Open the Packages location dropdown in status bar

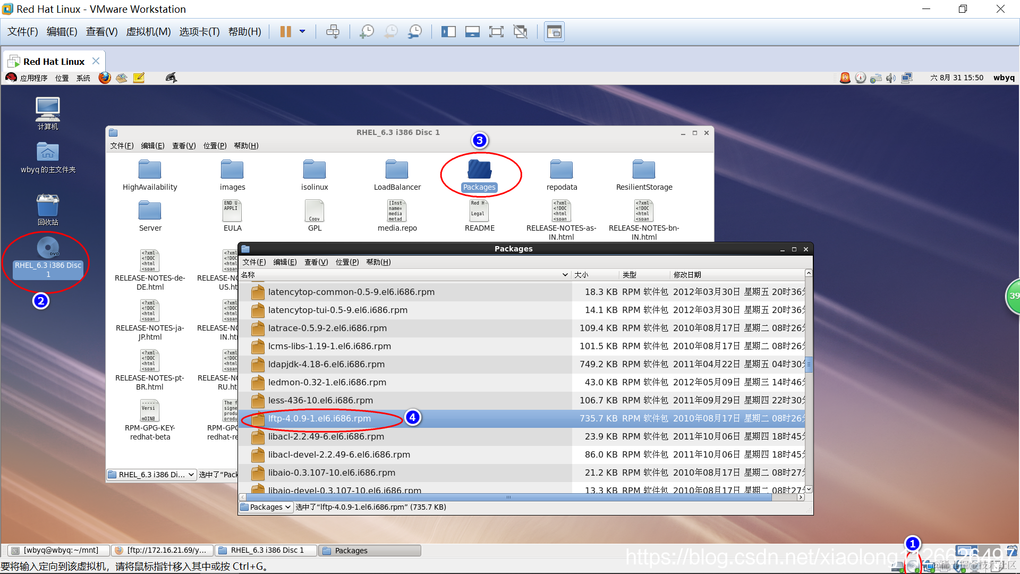[x=266, y=507]
